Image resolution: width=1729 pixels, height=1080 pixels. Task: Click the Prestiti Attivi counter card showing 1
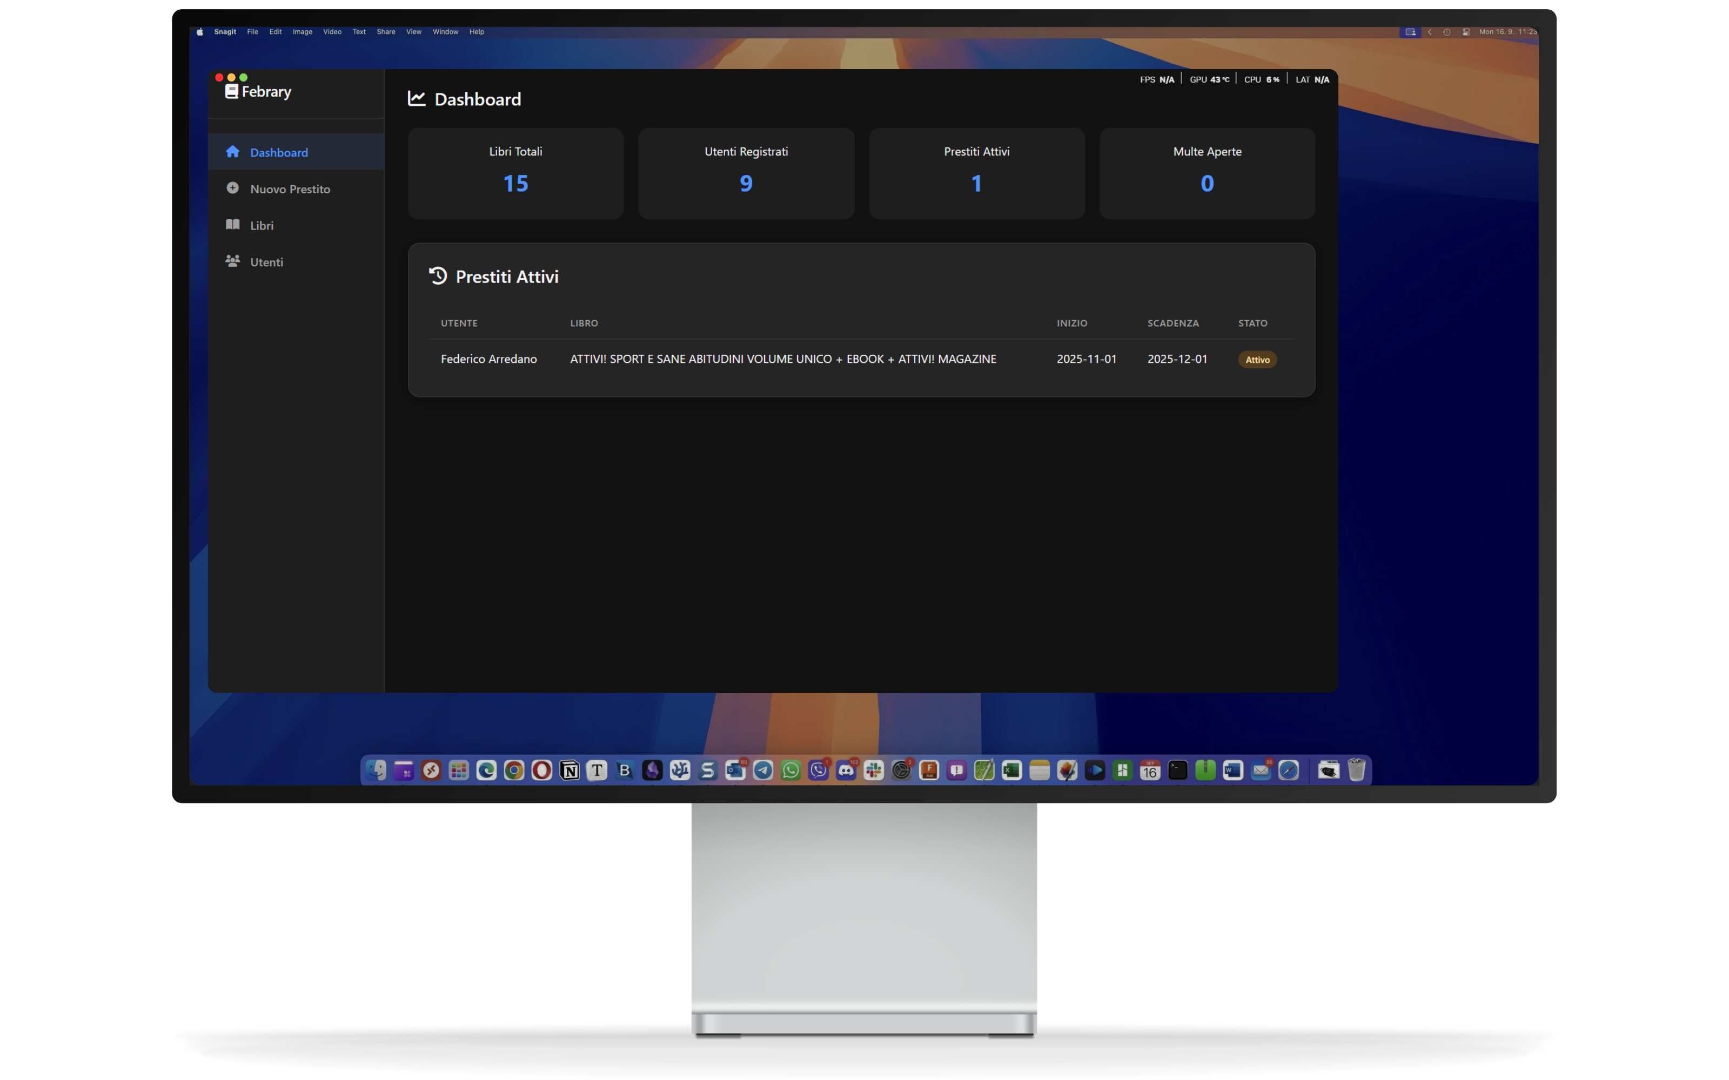(x=976, y=173)
